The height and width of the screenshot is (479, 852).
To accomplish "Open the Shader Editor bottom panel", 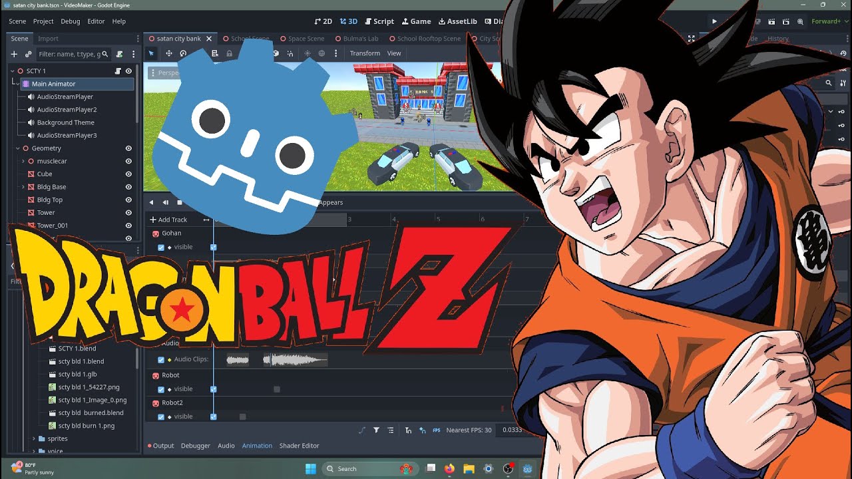I will coord(299,446).
